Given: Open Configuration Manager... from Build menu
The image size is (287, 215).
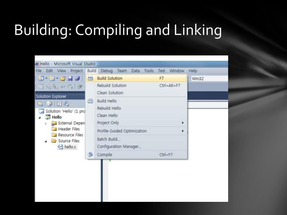Looking at the screenshot, I should click(x=136, y=146).
